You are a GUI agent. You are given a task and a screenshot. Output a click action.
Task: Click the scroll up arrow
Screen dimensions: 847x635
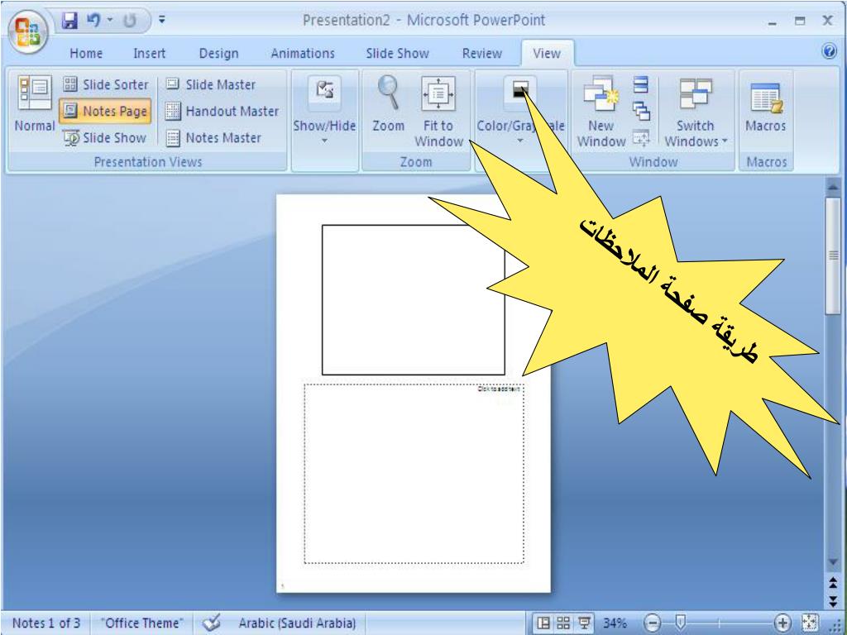click(833, 188)
